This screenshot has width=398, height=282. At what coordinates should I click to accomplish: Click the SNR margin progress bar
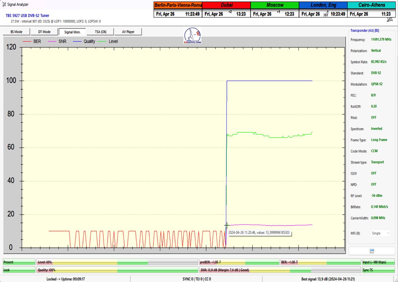click(280, 270)
